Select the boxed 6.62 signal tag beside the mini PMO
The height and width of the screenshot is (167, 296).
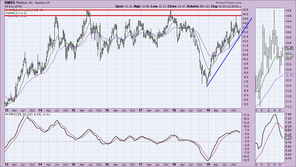pos(288,128)
